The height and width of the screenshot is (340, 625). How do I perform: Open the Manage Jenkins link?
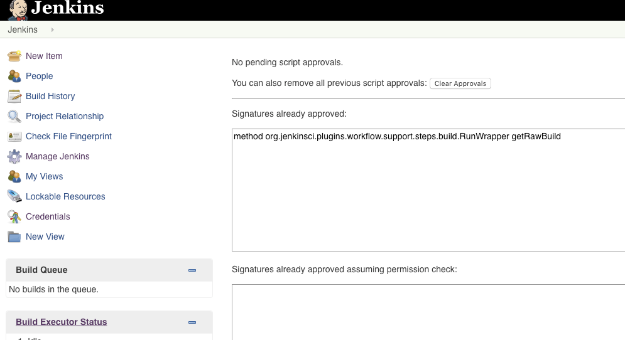coord(58,156)
